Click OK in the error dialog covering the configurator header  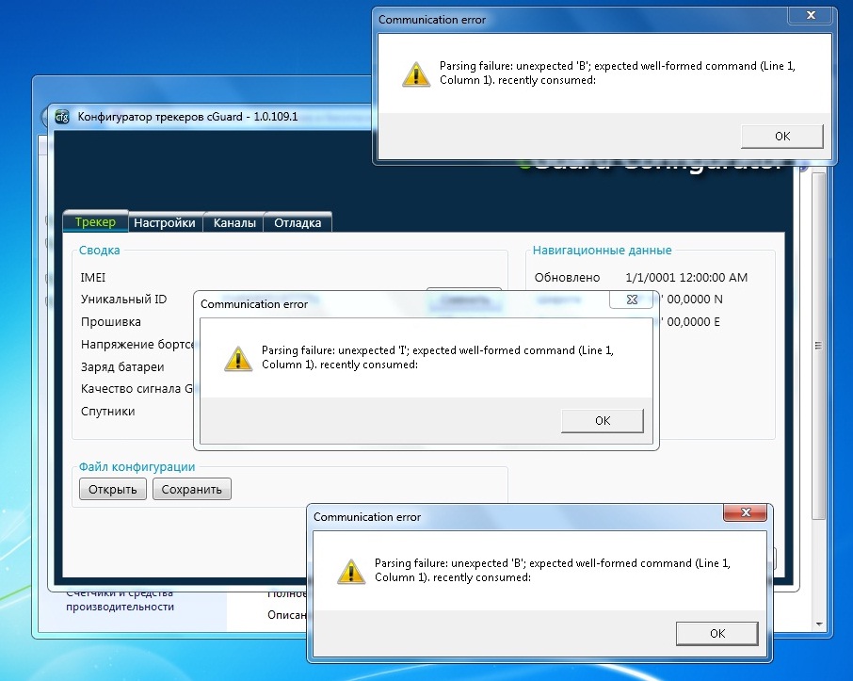781,137
